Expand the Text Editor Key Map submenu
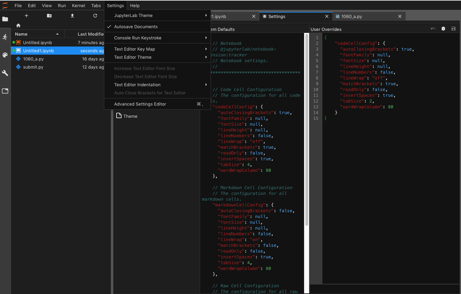Viewport: 461px width, 294px height. pyautogui.click(x=158, y=49)
